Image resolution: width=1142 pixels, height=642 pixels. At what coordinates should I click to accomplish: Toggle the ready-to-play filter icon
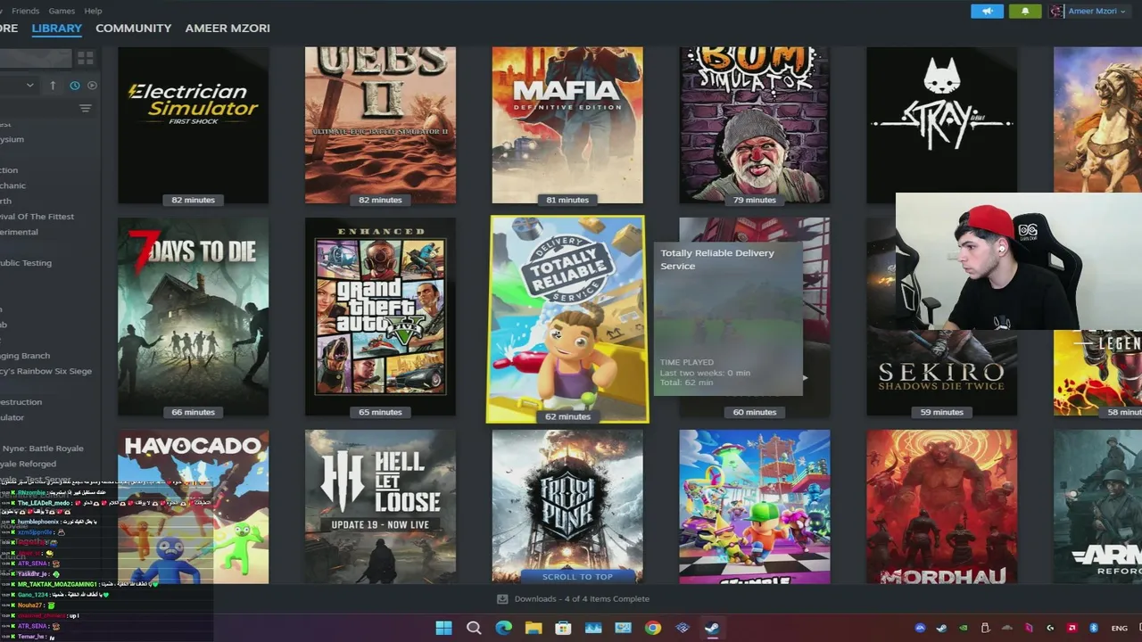[x=92, y=86]
